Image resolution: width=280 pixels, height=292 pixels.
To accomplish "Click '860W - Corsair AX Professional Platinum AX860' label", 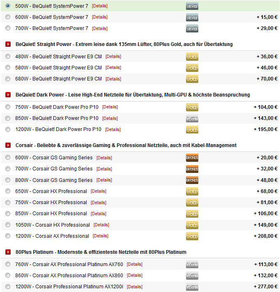I will (69, 276).
